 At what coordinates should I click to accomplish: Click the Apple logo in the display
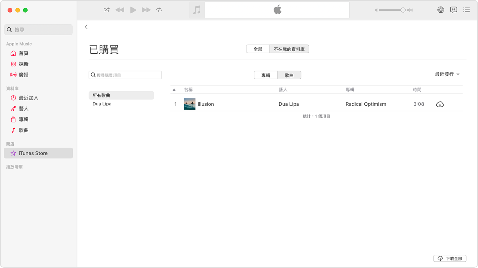click(x=277, y=10)
